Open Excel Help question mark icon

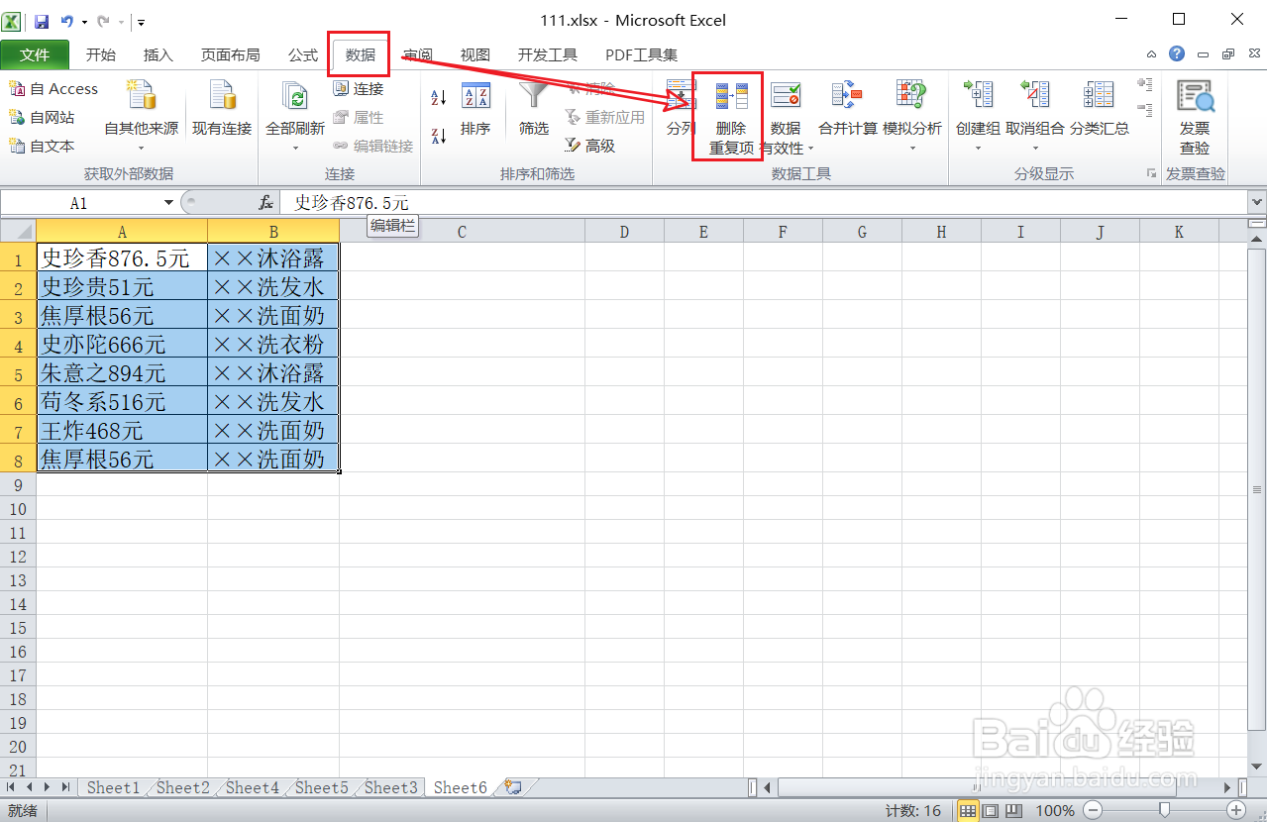pos(1176,54)
